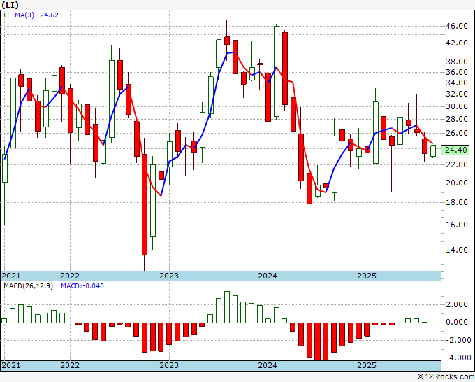Viewport: 475px width, 382px height.
Task: Click the tall red candlestick bottoming near 14.00
Action: click(145, 204)
